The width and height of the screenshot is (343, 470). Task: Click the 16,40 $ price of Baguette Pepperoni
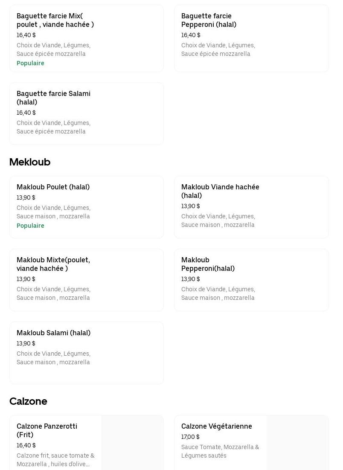[x=190, y=35]
